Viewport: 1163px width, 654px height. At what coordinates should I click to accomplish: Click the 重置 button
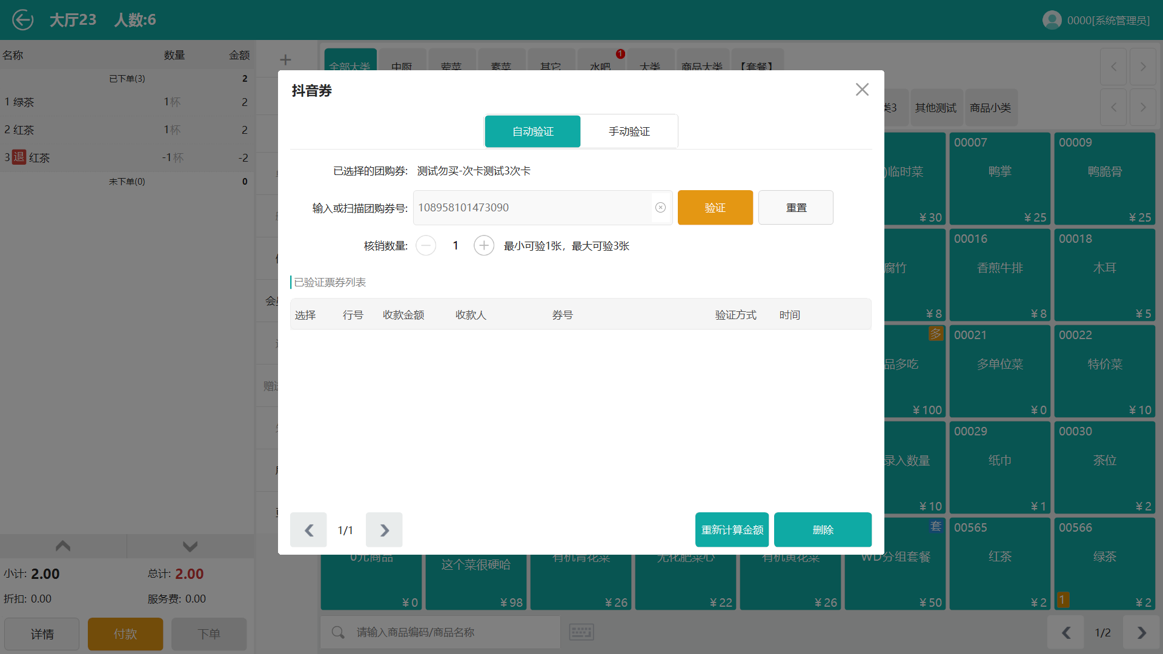pyautogui.click(x=796, y=208)
